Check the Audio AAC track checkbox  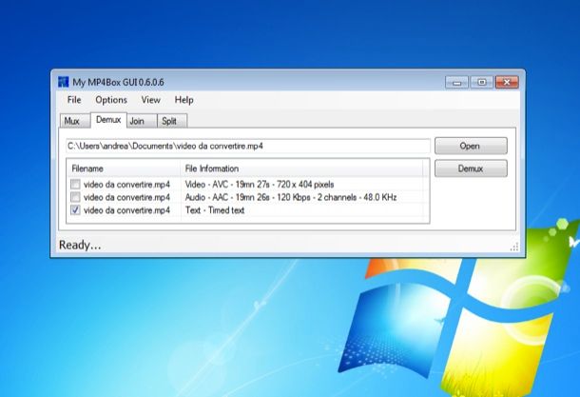tap(75, 197)
